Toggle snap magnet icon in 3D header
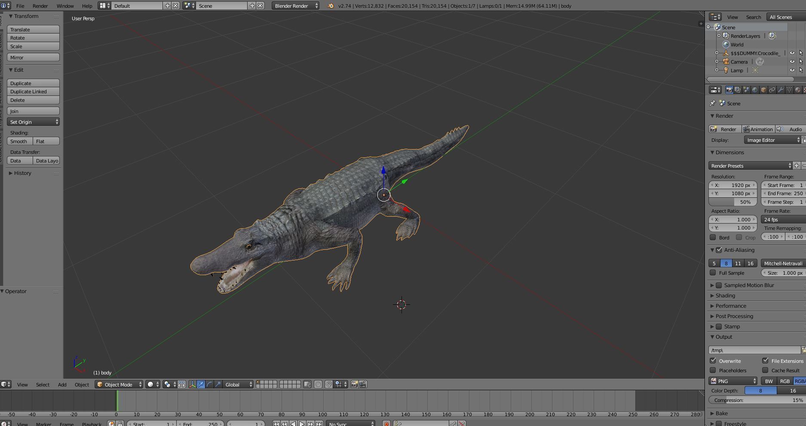Screen dimensions: 806x426 [328, 384]
